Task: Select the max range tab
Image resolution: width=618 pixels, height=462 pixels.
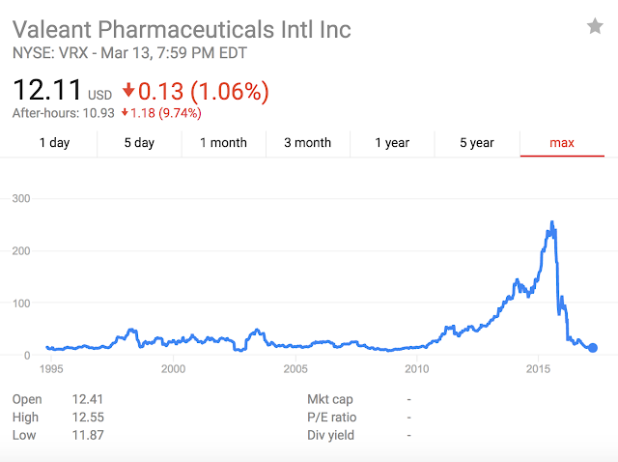Action: coord(562,143)
